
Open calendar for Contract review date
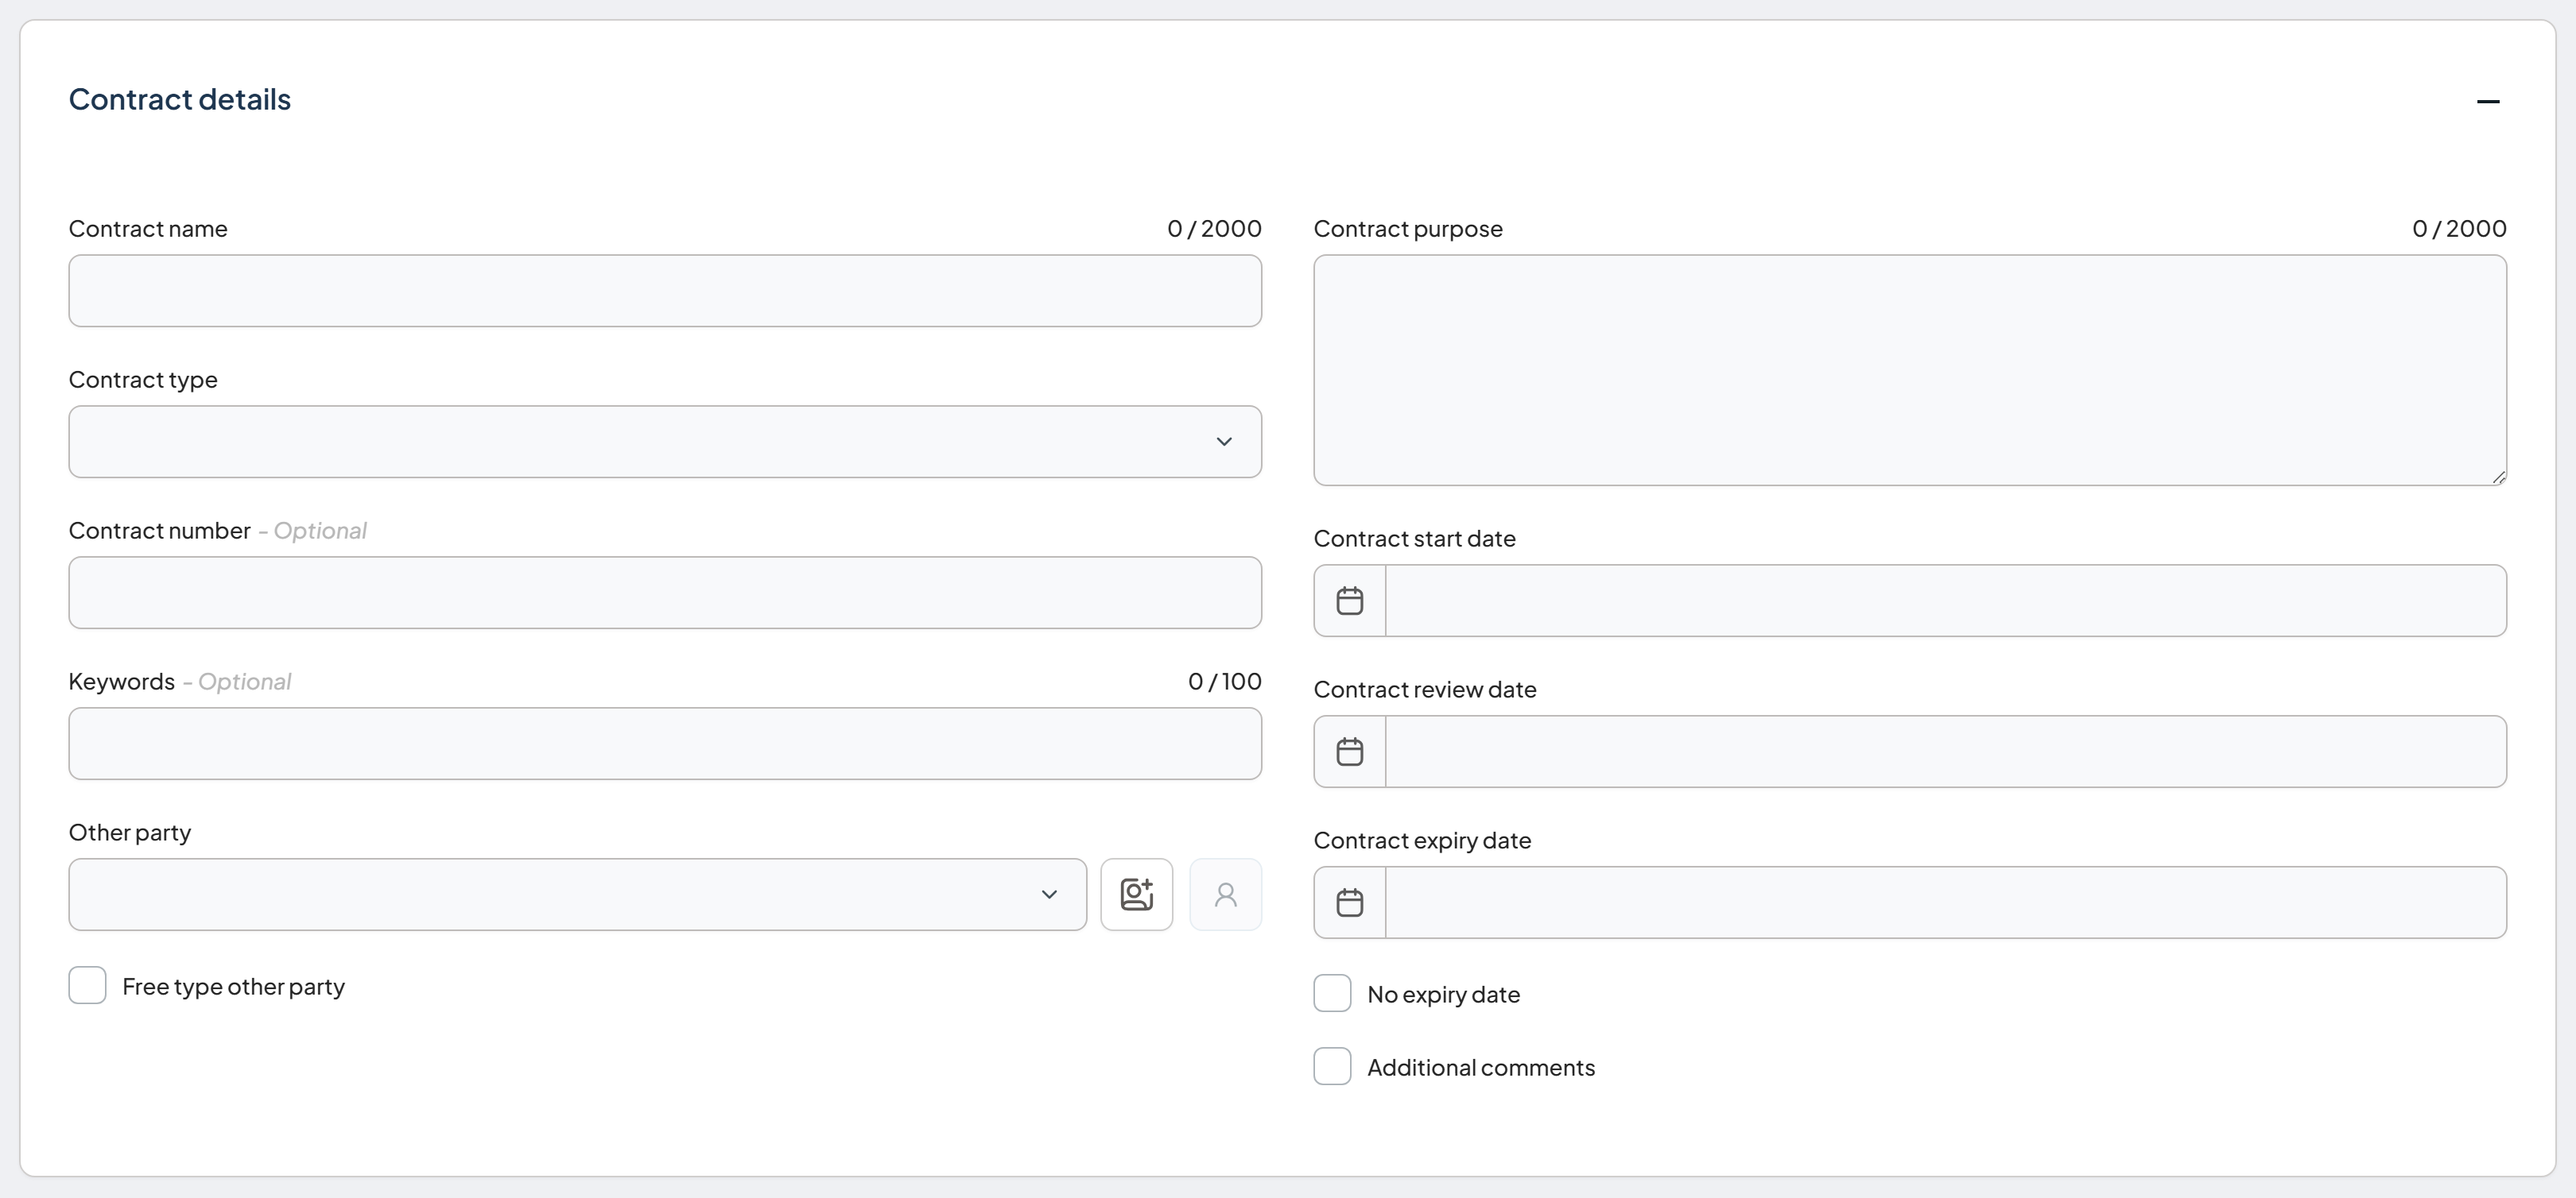(1350, 752)
